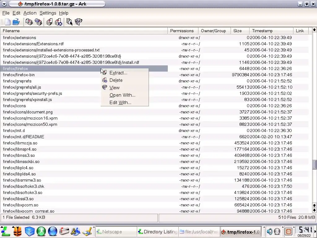The height and width of the screenshot is (238, 317).
Task: Select firefox/icons/document.png row
Action: [x=154, y=112]
